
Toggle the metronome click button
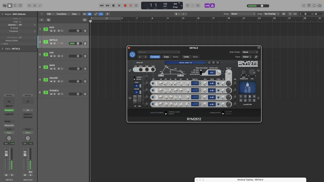[212, 5]
